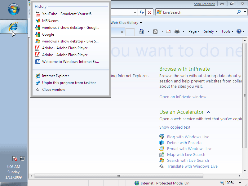
Task: Click the red Stop loading icon
Action: (149, 12)
